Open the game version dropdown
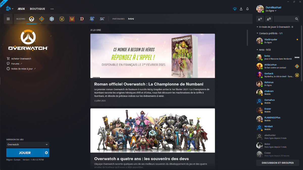The width and height of the screenshot is (303, 170). tap(28, 144)
